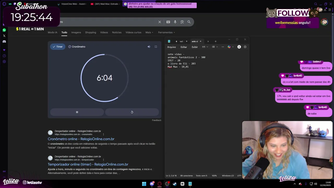Click the 100% zoom status in Notepad
This screenshot has height=188, width=334.
(214, 176)
